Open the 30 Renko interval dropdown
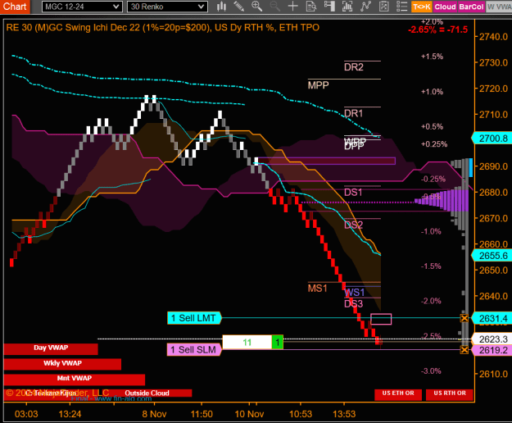This screenshot has width=512, height=423. (x=167, y=7)
